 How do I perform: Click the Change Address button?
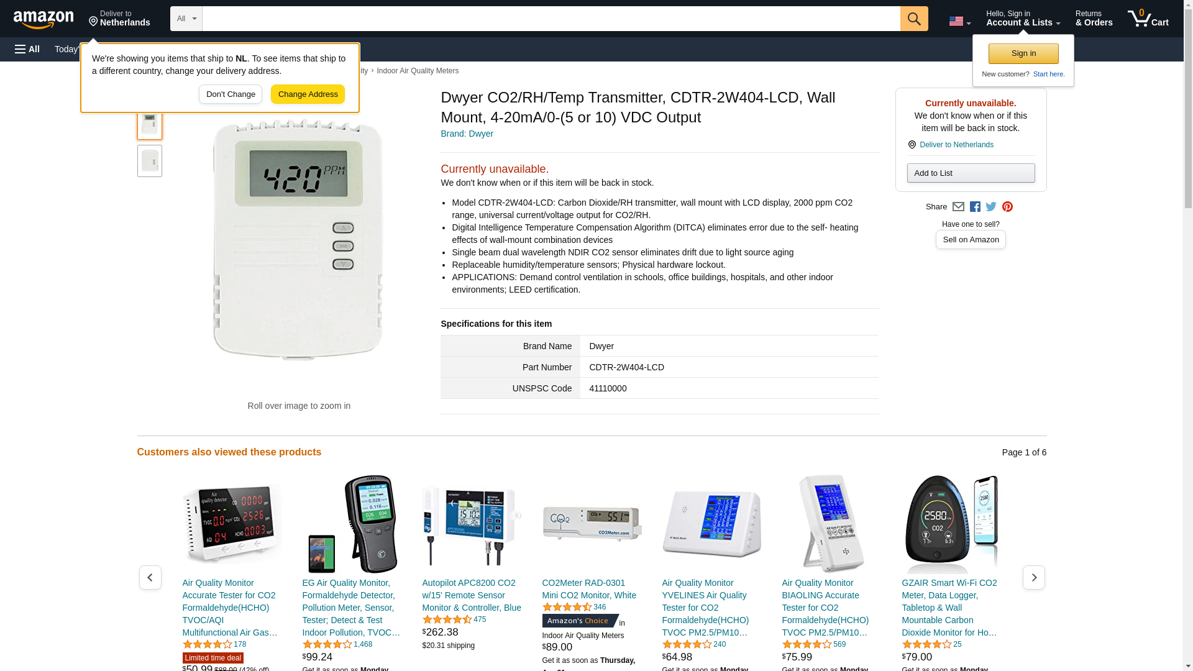click(x=308, y=94)
